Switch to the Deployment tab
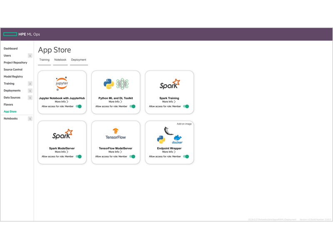The width and height of the screenshot is (333, 249). point(79,60)
